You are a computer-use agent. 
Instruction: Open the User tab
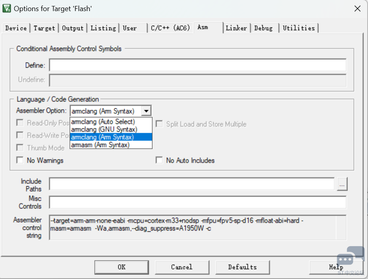[x=133, y=28]
